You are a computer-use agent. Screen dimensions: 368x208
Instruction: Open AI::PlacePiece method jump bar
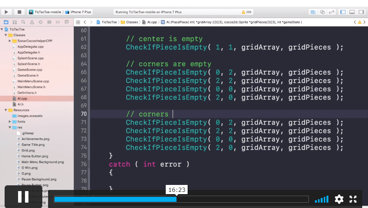231,22
